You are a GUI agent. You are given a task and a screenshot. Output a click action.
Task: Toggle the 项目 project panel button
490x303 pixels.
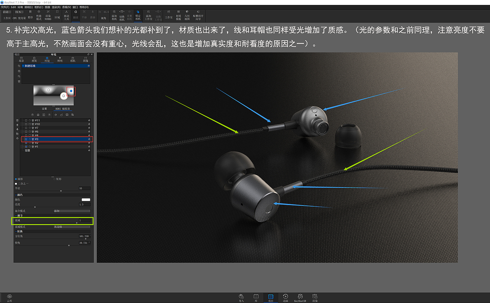[x=271, y=298]
